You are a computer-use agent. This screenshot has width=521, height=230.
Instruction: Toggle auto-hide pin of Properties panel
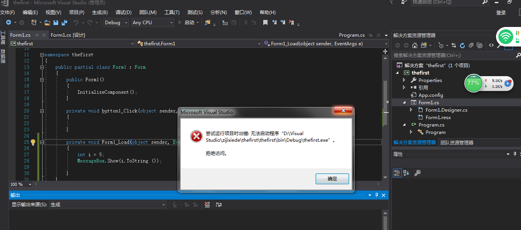pyautogui.click(x=515, y=154)
